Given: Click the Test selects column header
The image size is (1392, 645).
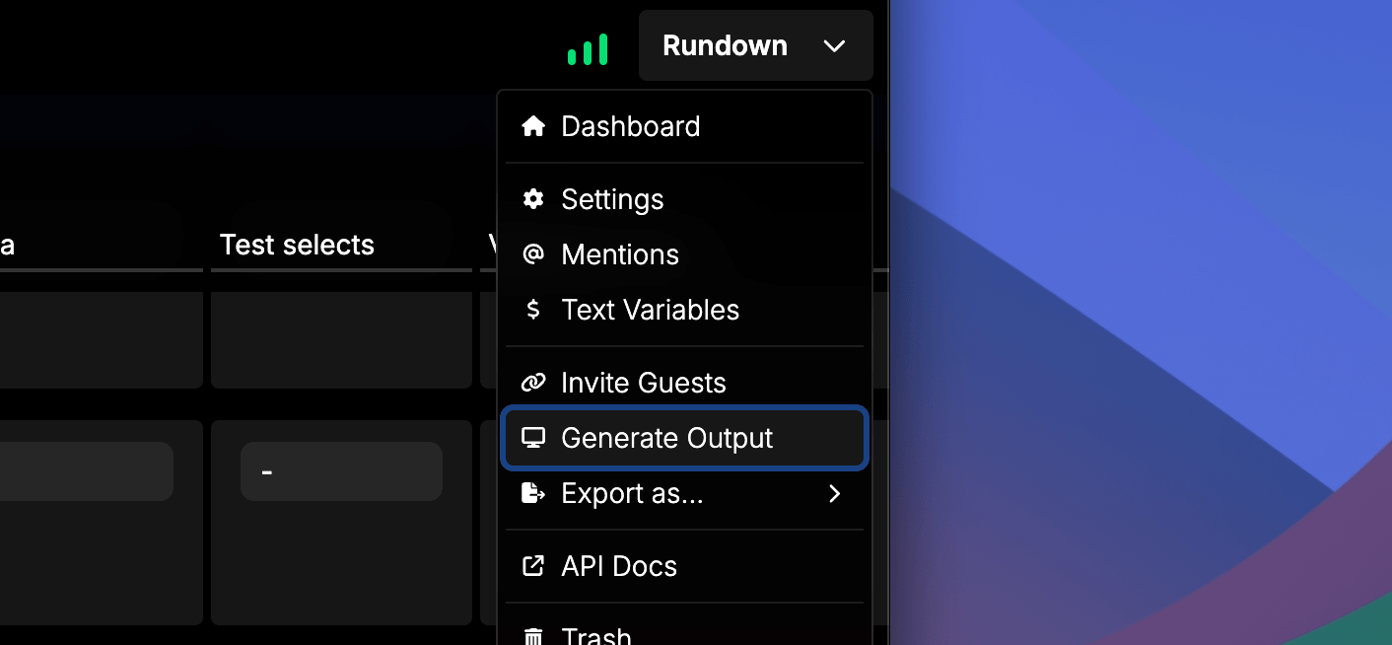Looking at the screenshot, I should [297, 245].
